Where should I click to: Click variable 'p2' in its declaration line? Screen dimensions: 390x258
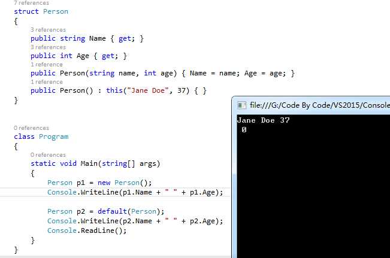[x=81, y=212]
